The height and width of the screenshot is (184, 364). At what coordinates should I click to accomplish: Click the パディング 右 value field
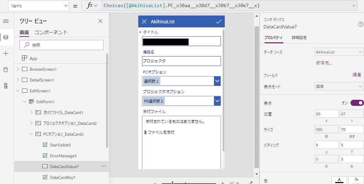352,159
